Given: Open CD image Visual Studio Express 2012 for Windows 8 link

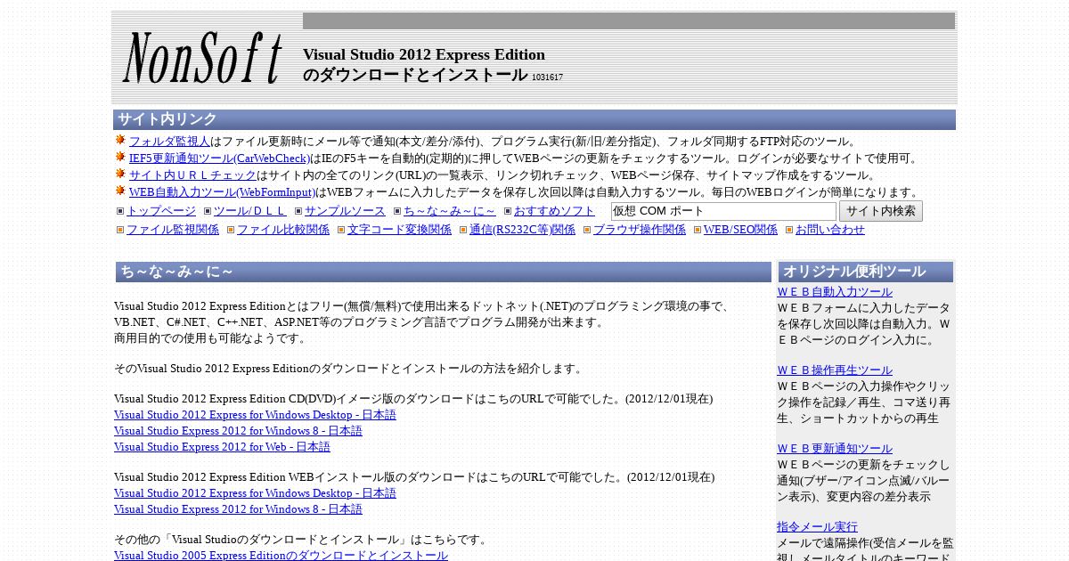Looking at the screenshot, I should [238, 431].
